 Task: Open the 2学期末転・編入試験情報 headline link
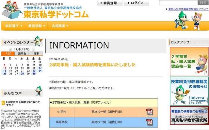pos(92,65)
